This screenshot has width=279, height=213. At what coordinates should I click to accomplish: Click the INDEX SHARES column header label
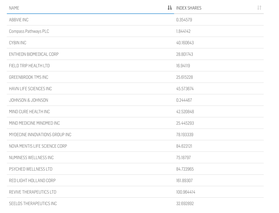pos(189,8)
